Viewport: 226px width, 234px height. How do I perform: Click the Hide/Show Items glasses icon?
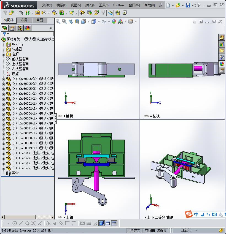pyautogui.click(x=104, y=22)
